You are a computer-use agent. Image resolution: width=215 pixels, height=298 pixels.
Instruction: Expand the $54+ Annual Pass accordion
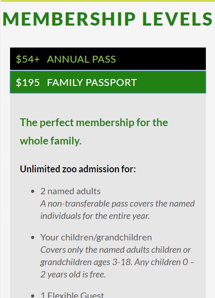point(108,59)
